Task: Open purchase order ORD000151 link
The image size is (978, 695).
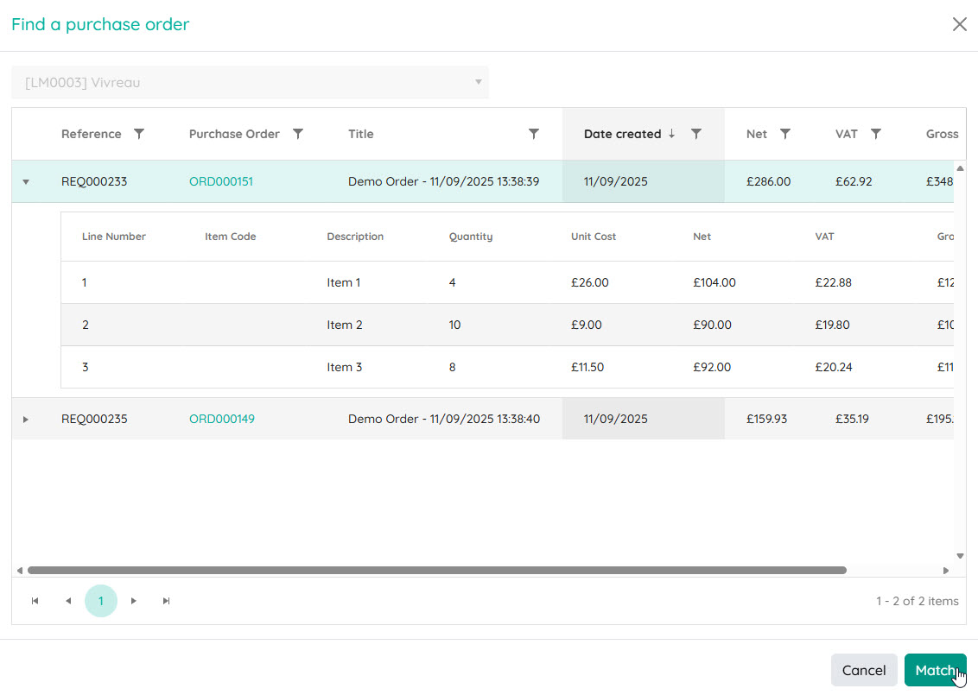Action: 221,181
